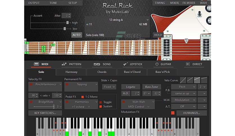This screenshot has width=235, height=136.
Task: Click the H.O. button
Action: [126, 94]
